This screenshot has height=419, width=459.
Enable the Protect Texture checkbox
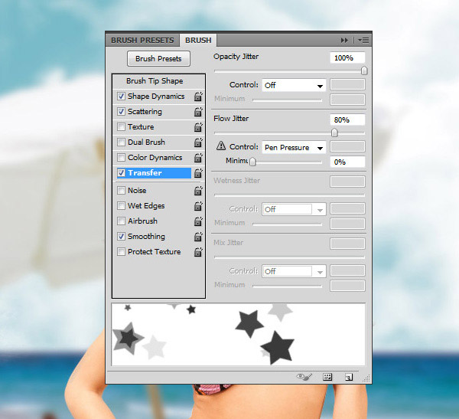tap(121, 251)
